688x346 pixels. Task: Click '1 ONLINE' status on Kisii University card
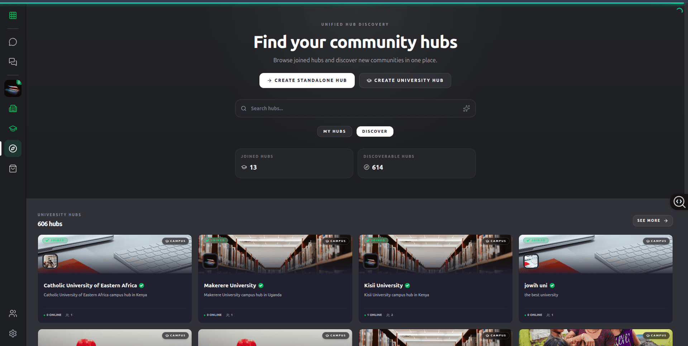tap(373, 315)
